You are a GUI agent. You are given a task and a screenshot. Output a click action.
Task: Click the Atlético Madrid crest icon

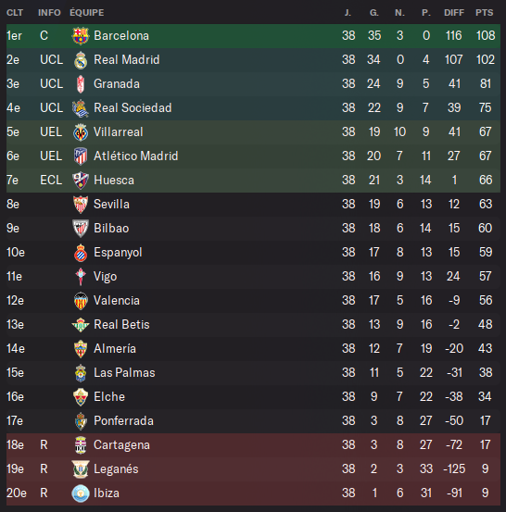[81, 156]
